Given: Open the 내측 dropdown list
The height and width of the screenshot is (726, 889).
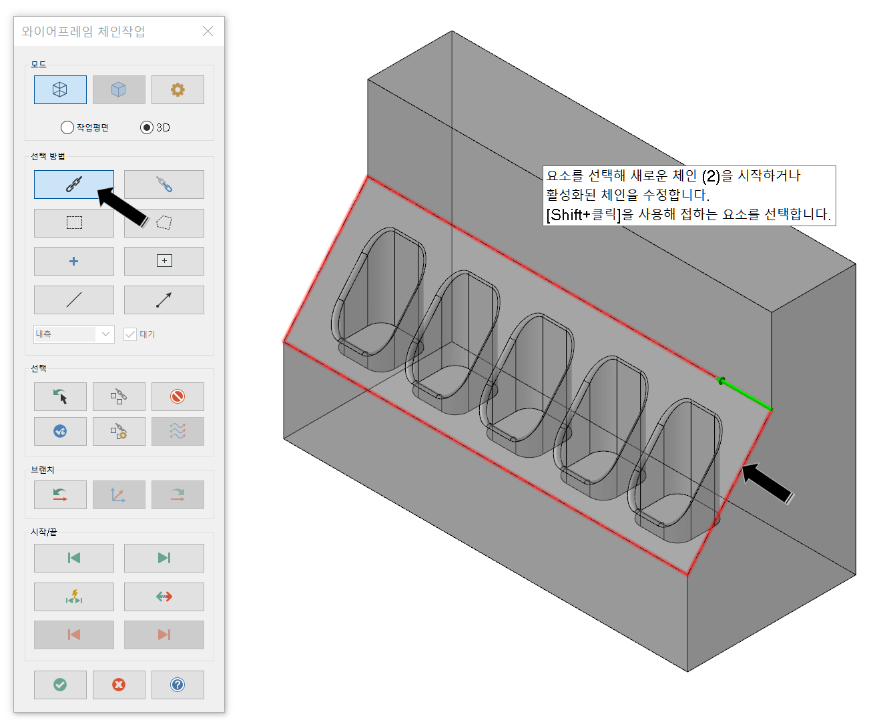Looking at the screenshot, I should pos(74,334).
